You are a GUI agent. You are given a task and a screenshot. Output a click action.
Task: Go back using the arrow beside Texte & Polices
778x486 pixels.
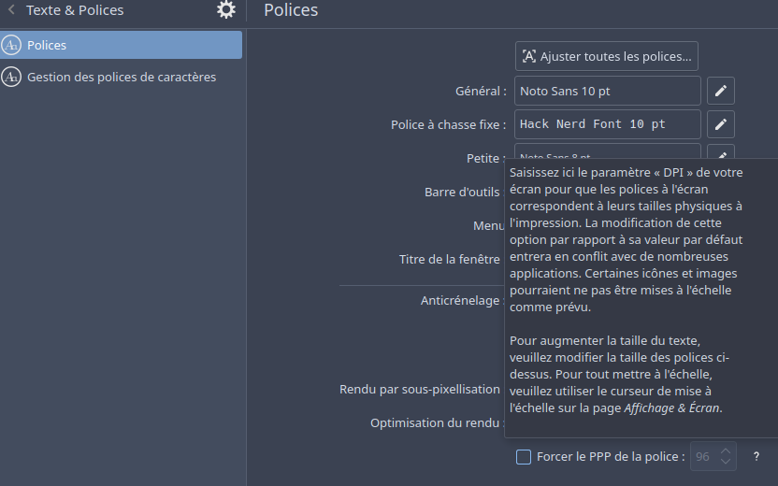(x=11, y=9)
